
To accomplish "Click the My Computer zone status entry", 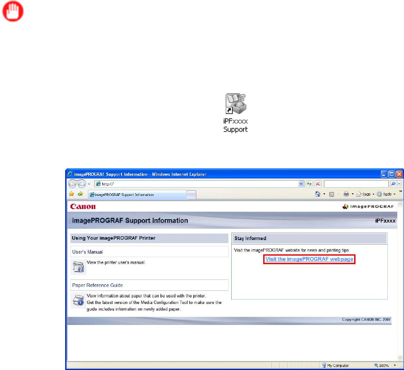I will tap(335, 365).
